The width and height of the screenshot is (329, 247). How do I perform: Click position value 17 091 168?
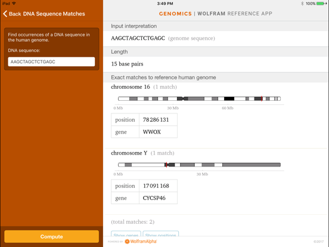(156, 186)
